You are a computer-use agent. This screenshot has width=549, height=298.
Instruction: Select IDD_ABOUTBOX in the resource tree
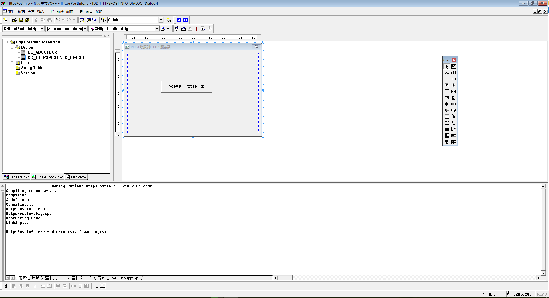coord(42,52)
